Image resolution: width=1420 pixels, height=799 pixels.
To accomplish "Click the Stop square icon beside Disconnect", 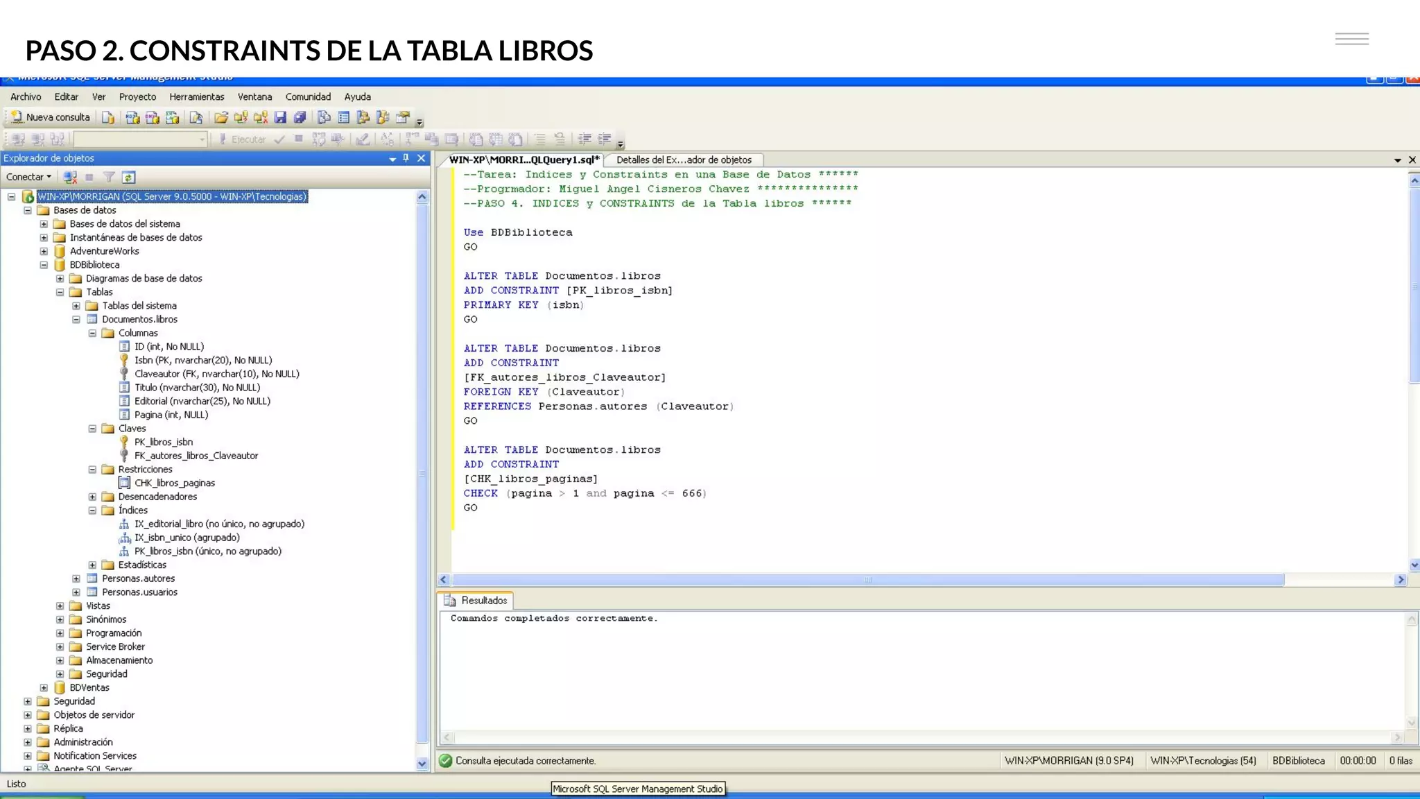I will tap(89, 177).
